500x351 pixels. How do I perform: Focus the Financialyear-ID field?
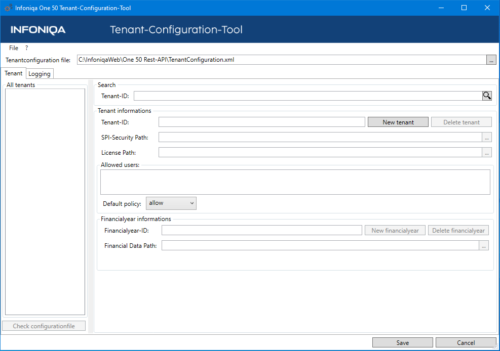(262, 231)
